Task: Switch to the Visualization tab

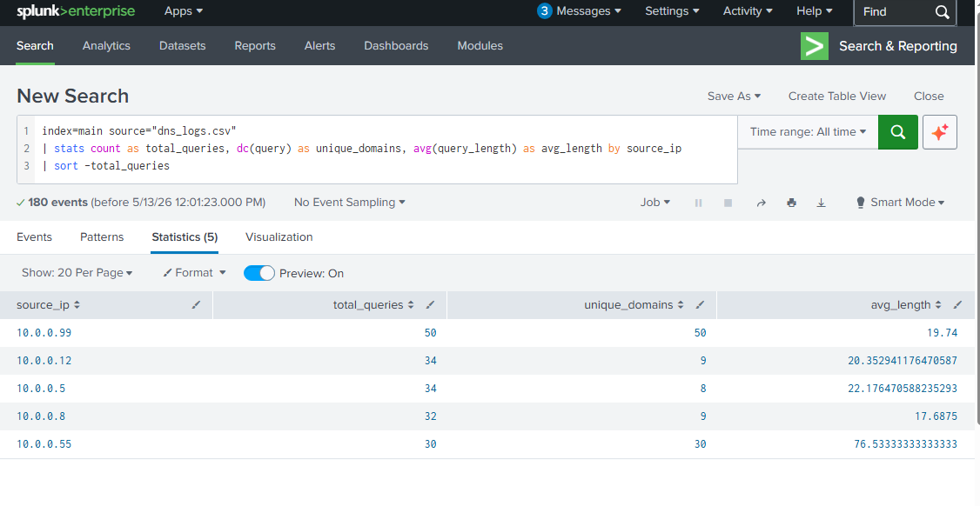Action: pos(279,237)
